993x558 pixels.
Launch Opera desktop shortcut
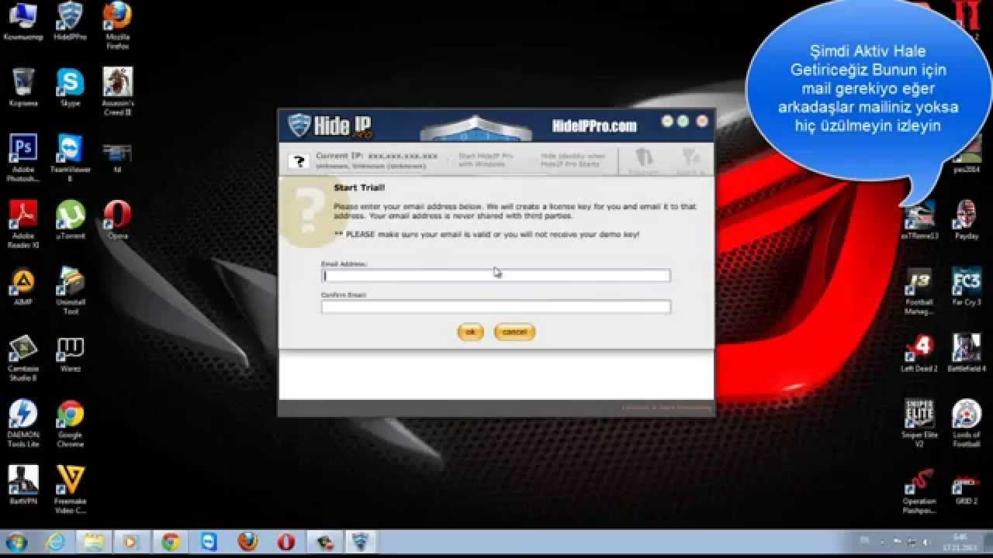[x=118, y=220]
